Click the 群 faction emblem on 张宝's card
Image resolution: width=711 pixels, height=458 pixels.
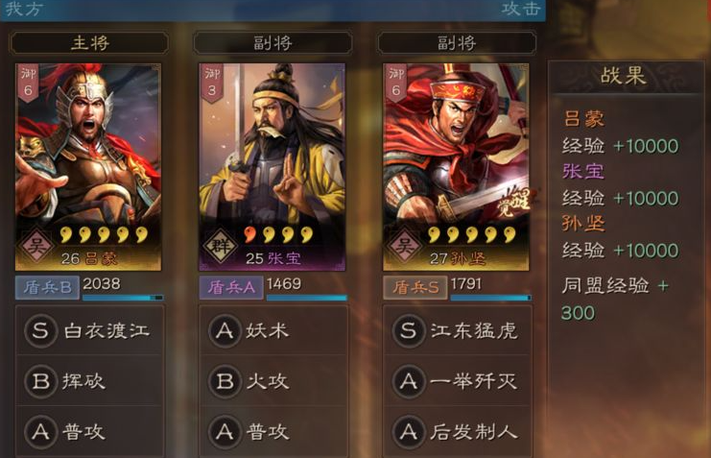221,246
